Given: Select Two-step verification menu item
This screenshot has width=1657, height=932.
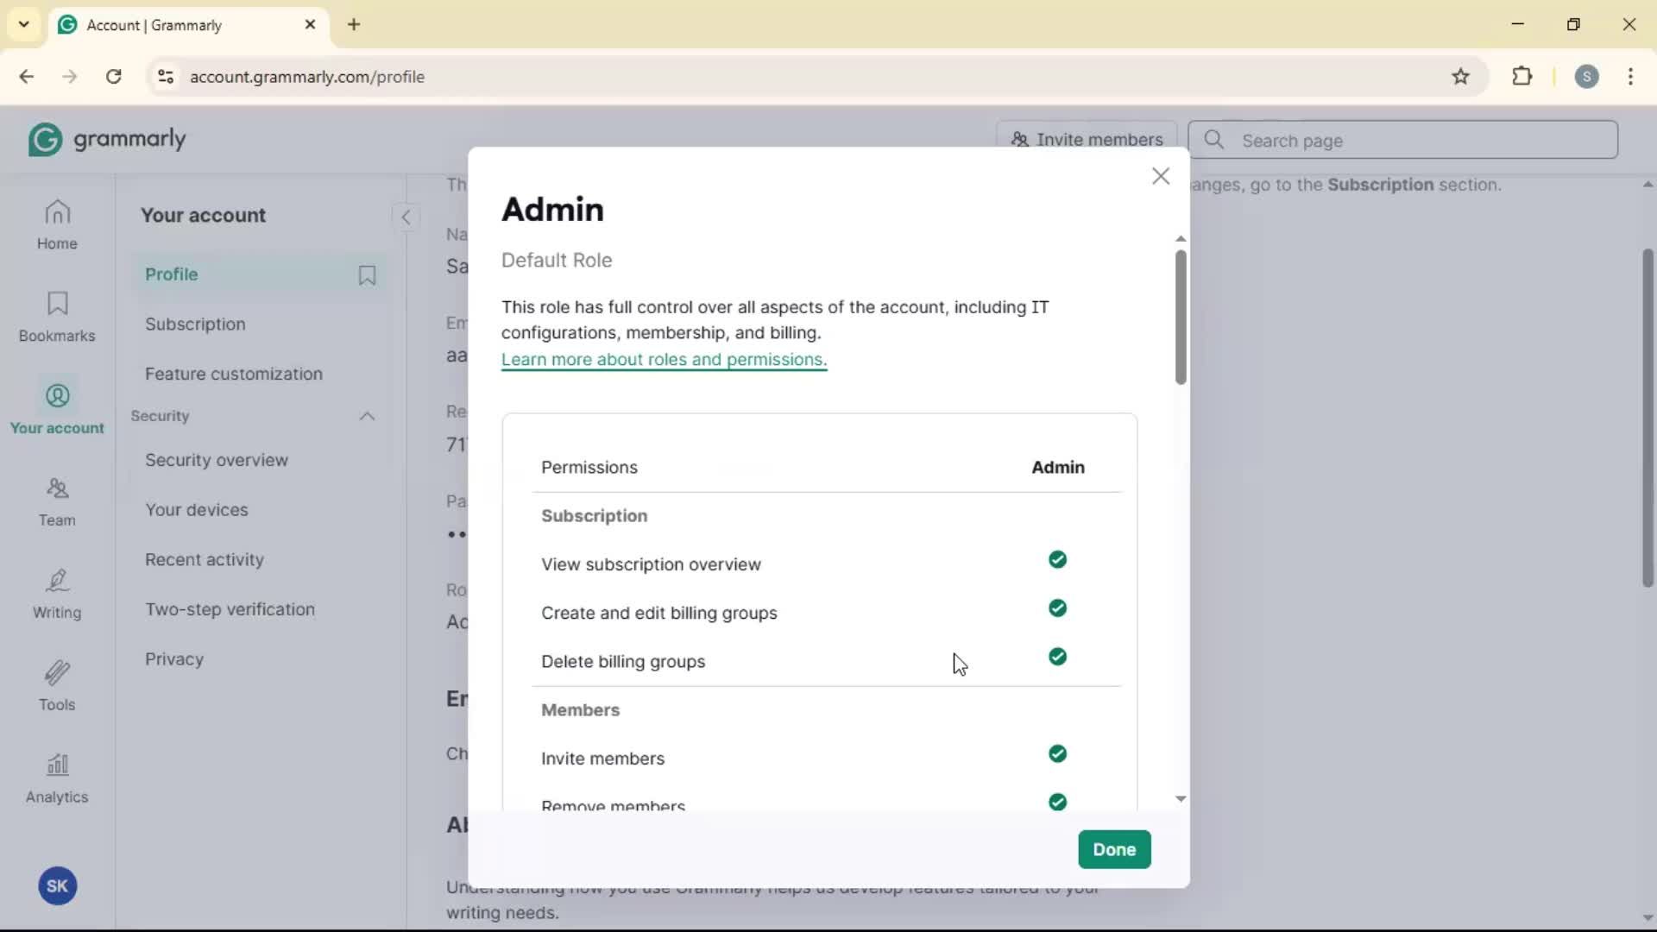Looking at the screenshot, I should point(230,609).
